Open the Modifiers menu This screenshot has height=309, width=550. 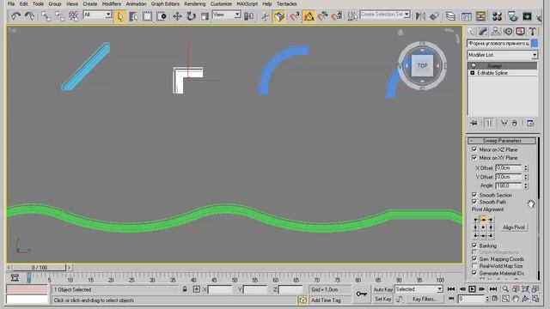[111, 3]
